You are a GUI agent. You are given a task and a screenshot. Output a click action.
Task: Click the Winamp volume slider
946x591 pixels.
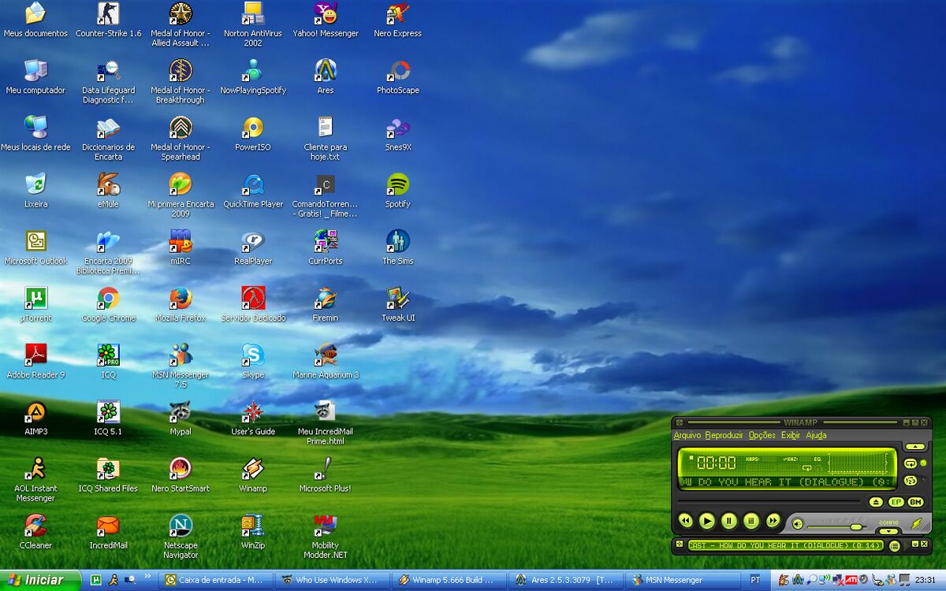tap(855, 526)
